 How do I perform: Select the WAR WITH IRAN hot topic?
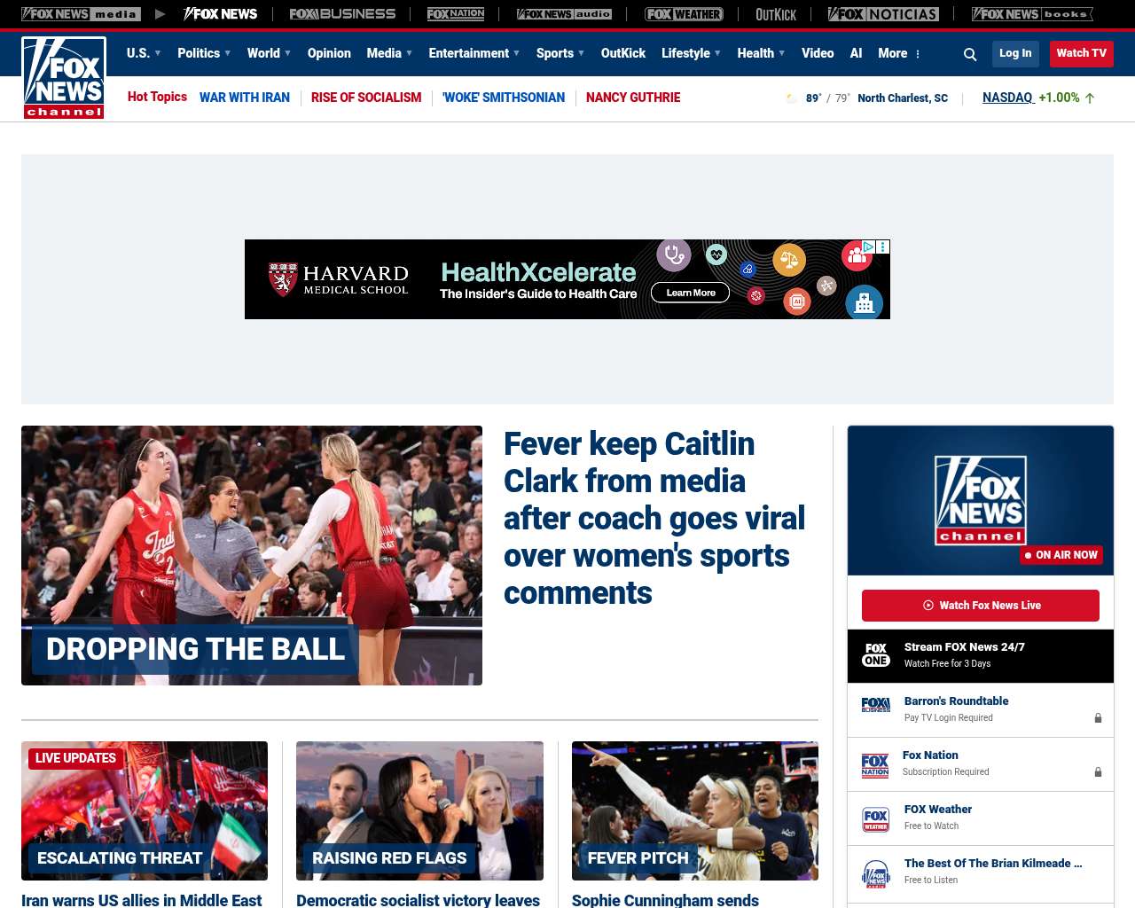point(245,98)
